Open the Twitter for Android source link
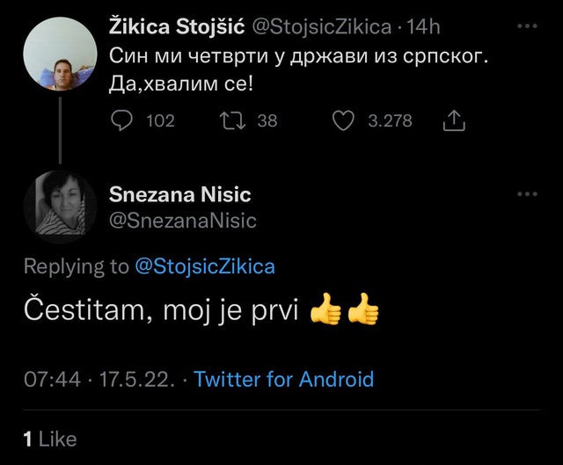This screenshot has width=563, height=465. (x=283, y=380)
